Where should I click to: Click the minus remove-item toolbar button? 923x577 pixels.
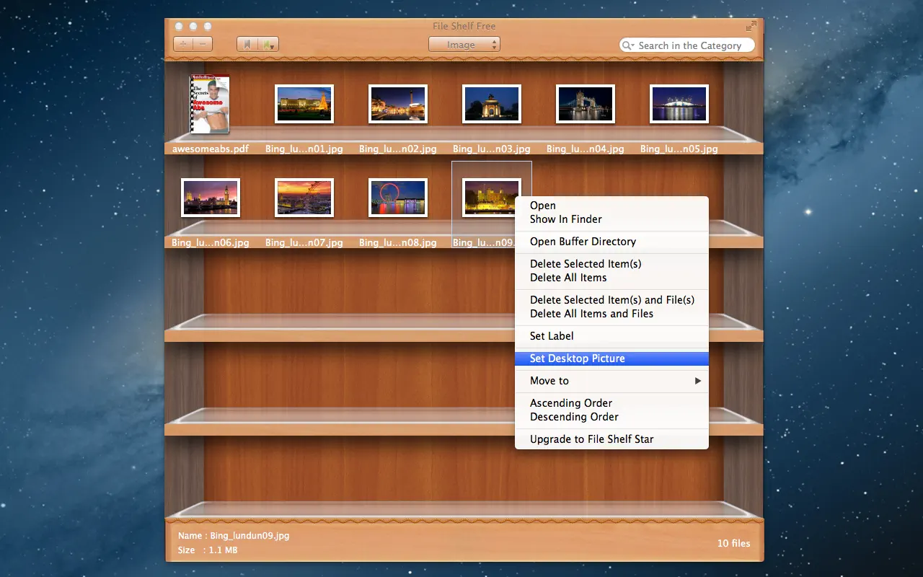(203, 44)
